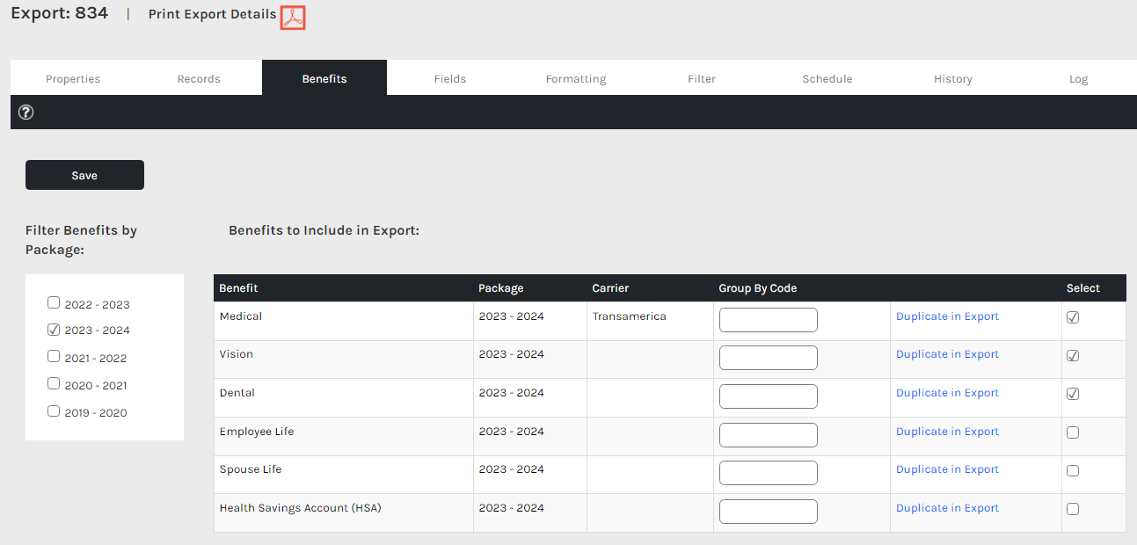Click the Medical benefit name
The image size is (1137, 545).
point(241,316)
